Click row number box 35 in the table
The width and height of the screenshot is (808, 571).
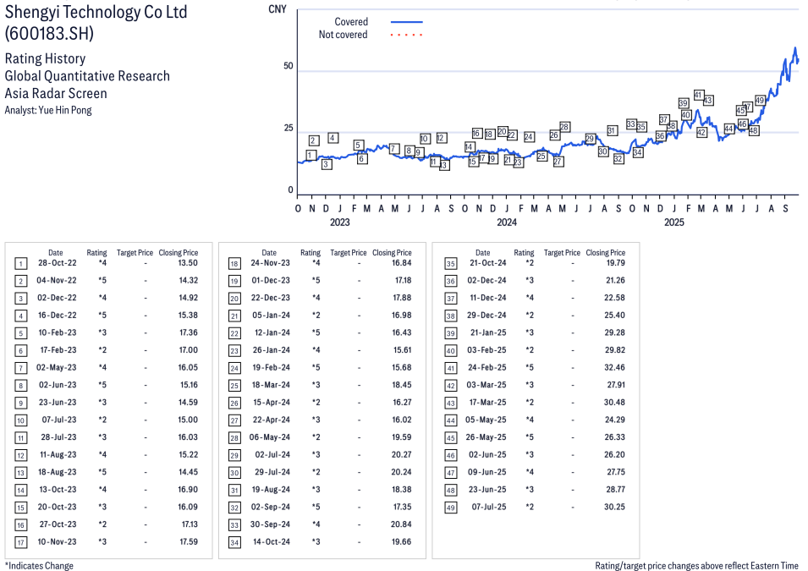pos(450,264)
